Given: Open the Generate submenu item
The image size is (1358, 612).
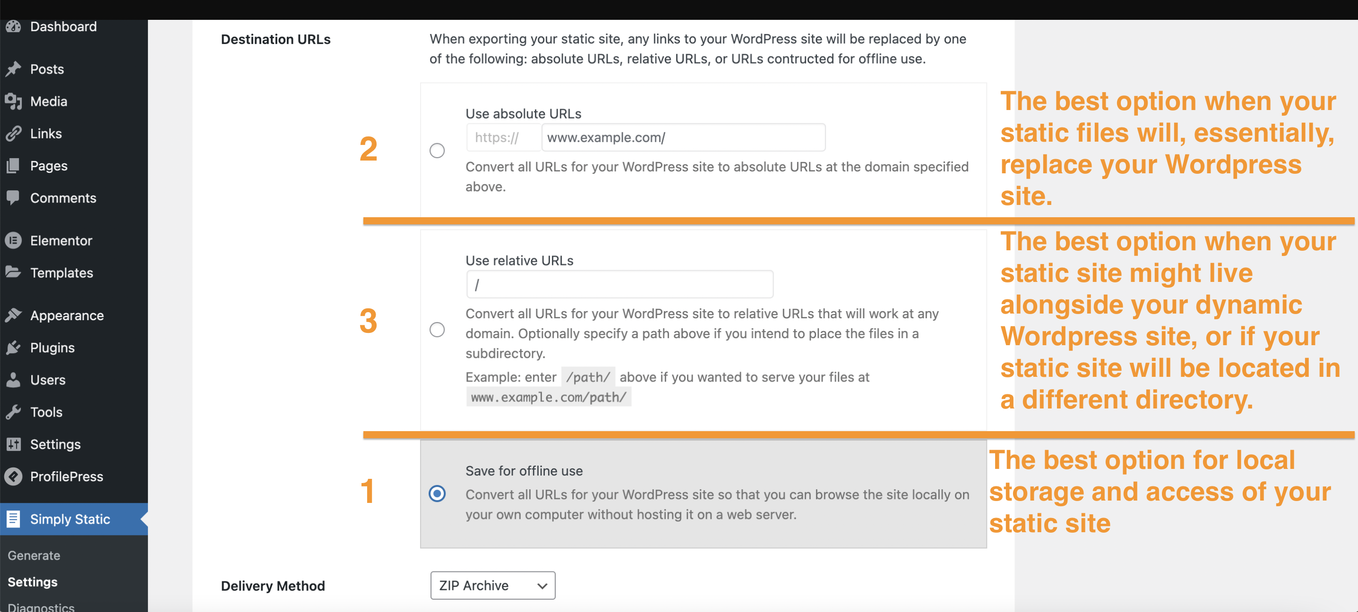Looking at the screenshot, I should (34, 555).
